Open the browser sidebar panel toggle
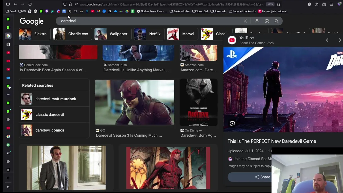Viewport: 343px width, 193px height. pyautogui.click(x=8, y=4)
